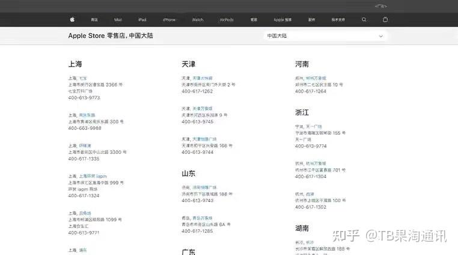The height and width of the screenshot is (255, 458).
Task: Expand the 中国大陆 region dropdown
Action: [x=325, y=36]
